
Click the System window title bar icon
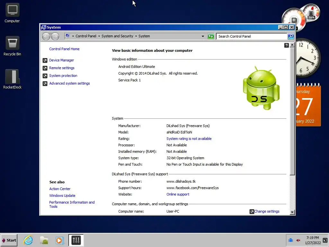(x=44, y=27)
